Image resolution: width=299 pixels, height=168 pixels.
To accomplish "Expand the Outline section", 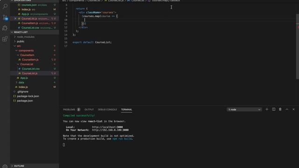I will 34,166.
